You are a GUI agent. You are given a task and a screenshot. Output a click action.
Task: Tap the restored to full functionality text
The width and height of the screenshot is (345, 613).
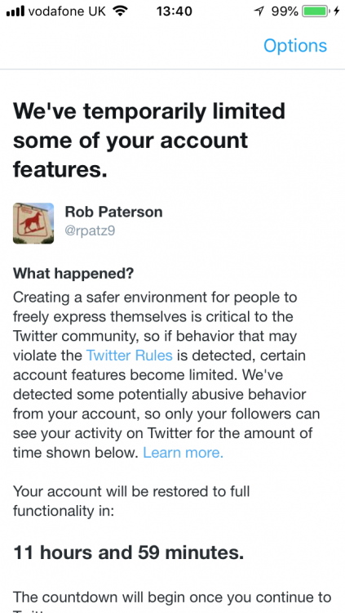(x=131, y=501)
